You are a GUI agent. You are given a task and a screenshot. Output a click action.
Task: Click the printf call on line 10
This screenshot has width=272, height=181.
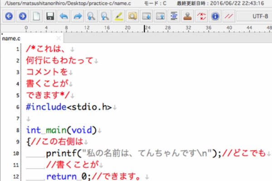pyautogui.click(x=61, y=153)
